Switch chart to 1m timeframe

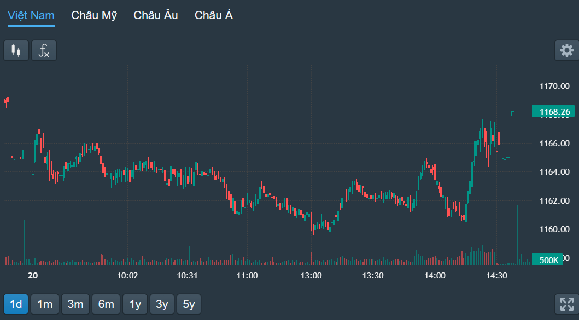tap(44, 304)
